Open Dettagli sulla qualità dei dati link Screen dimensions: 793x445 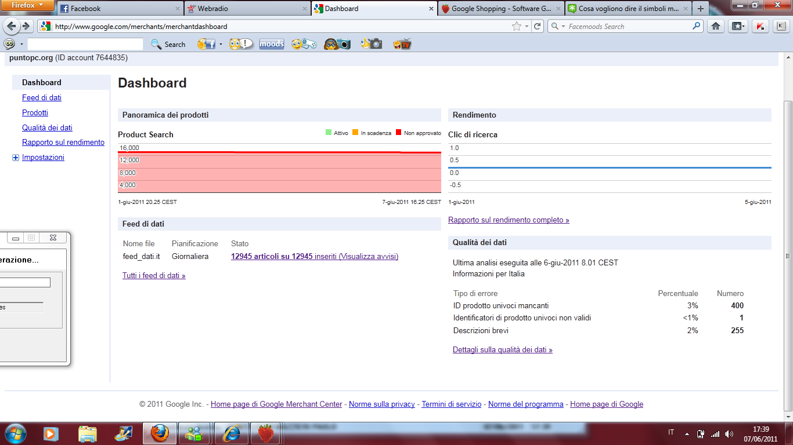pos(503,350)
